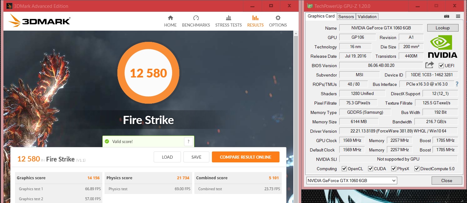Click the Bus Interface question mark
The width and height of the screenshot is (467, 203).
pos(457,84)
